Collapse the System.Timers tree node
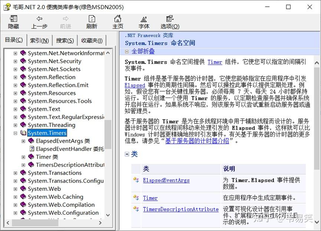The image size is (321, 231). [15, 133]
